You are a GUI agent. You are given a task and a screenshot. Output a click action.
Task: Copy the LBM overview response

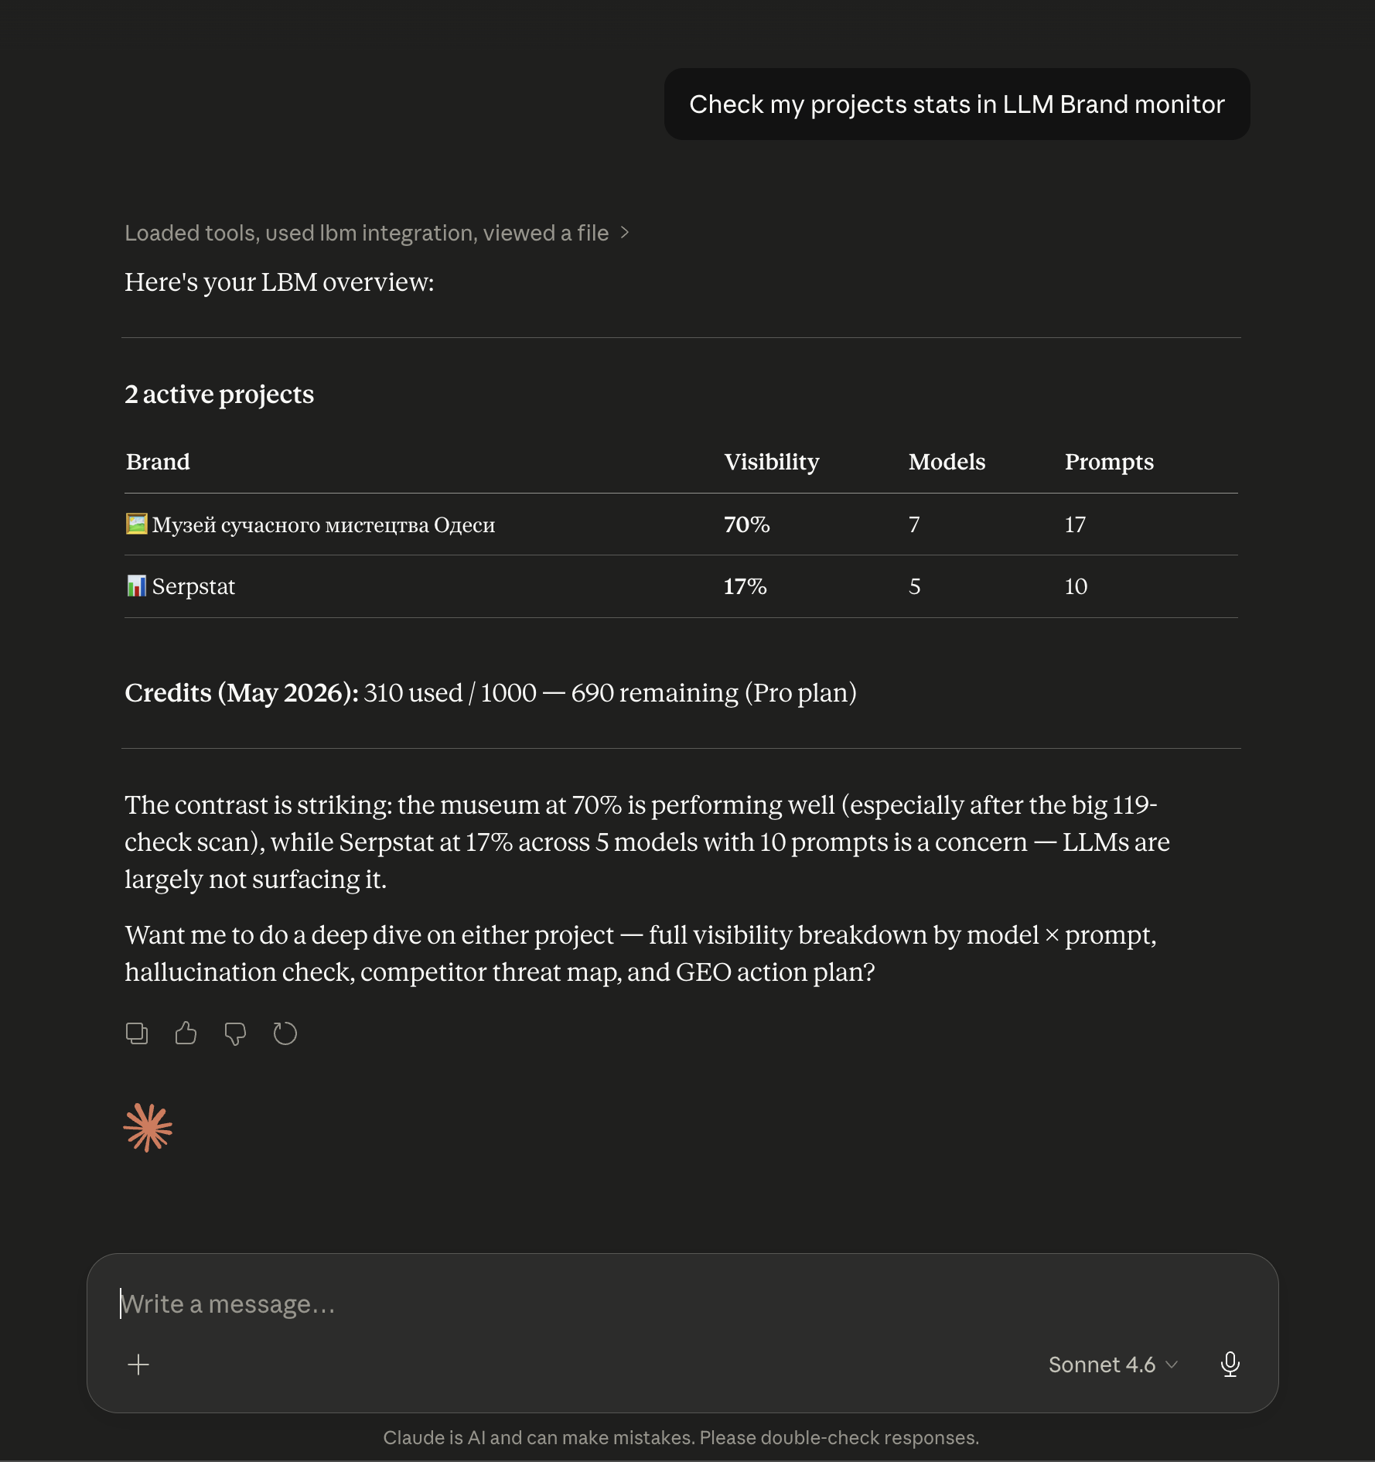[137, 1033]
